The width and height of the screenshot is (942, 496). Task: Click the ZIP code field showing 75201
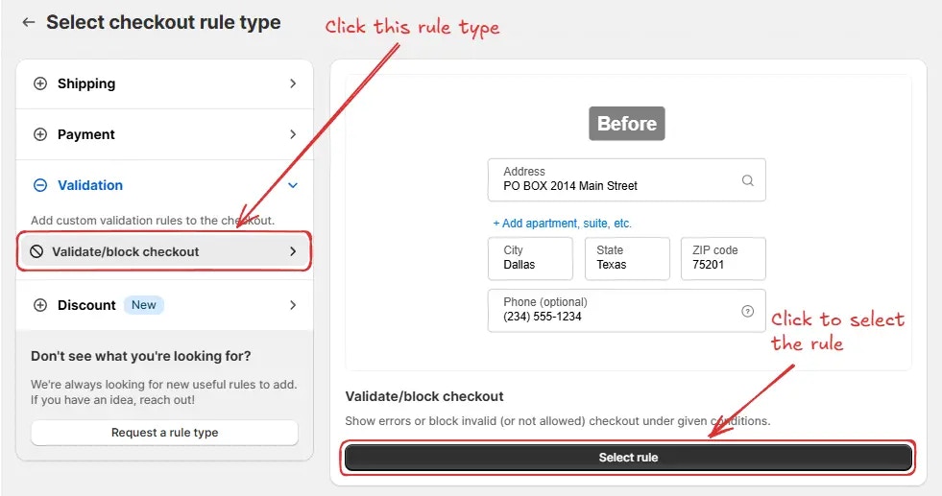point(723,258)
